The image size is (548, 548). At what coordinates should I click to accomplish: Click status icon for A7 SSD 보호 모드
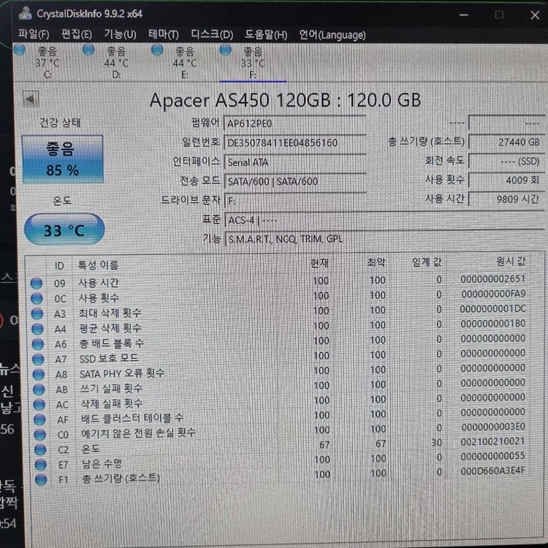tap(38, 359)
